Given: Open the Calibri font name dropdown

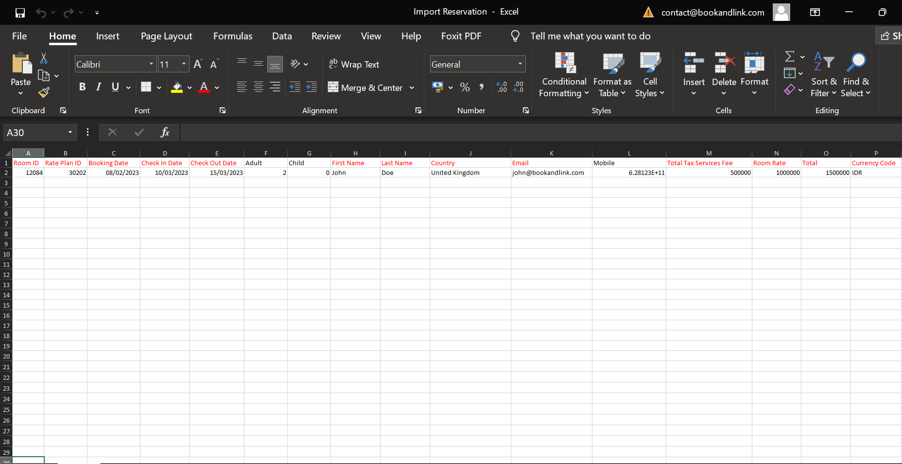Looking at the screenshot, I should pos(151,64).
